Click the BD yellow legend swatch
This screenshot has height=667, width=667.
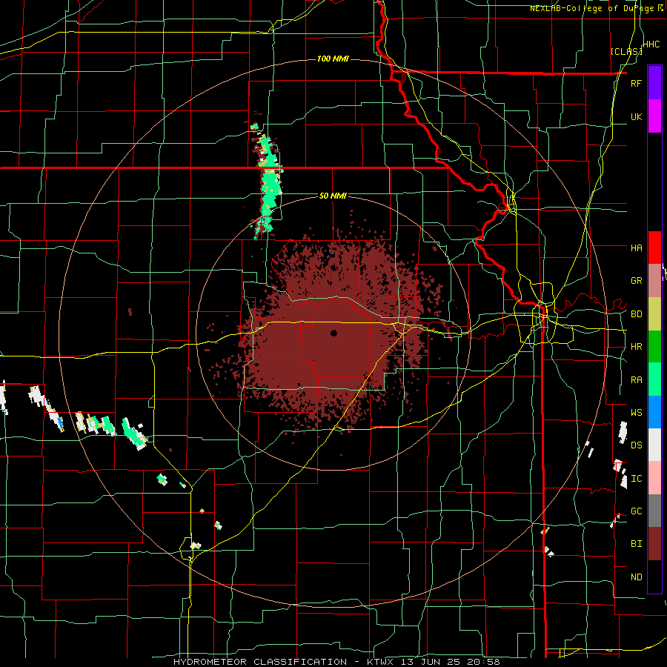(654, 314)
